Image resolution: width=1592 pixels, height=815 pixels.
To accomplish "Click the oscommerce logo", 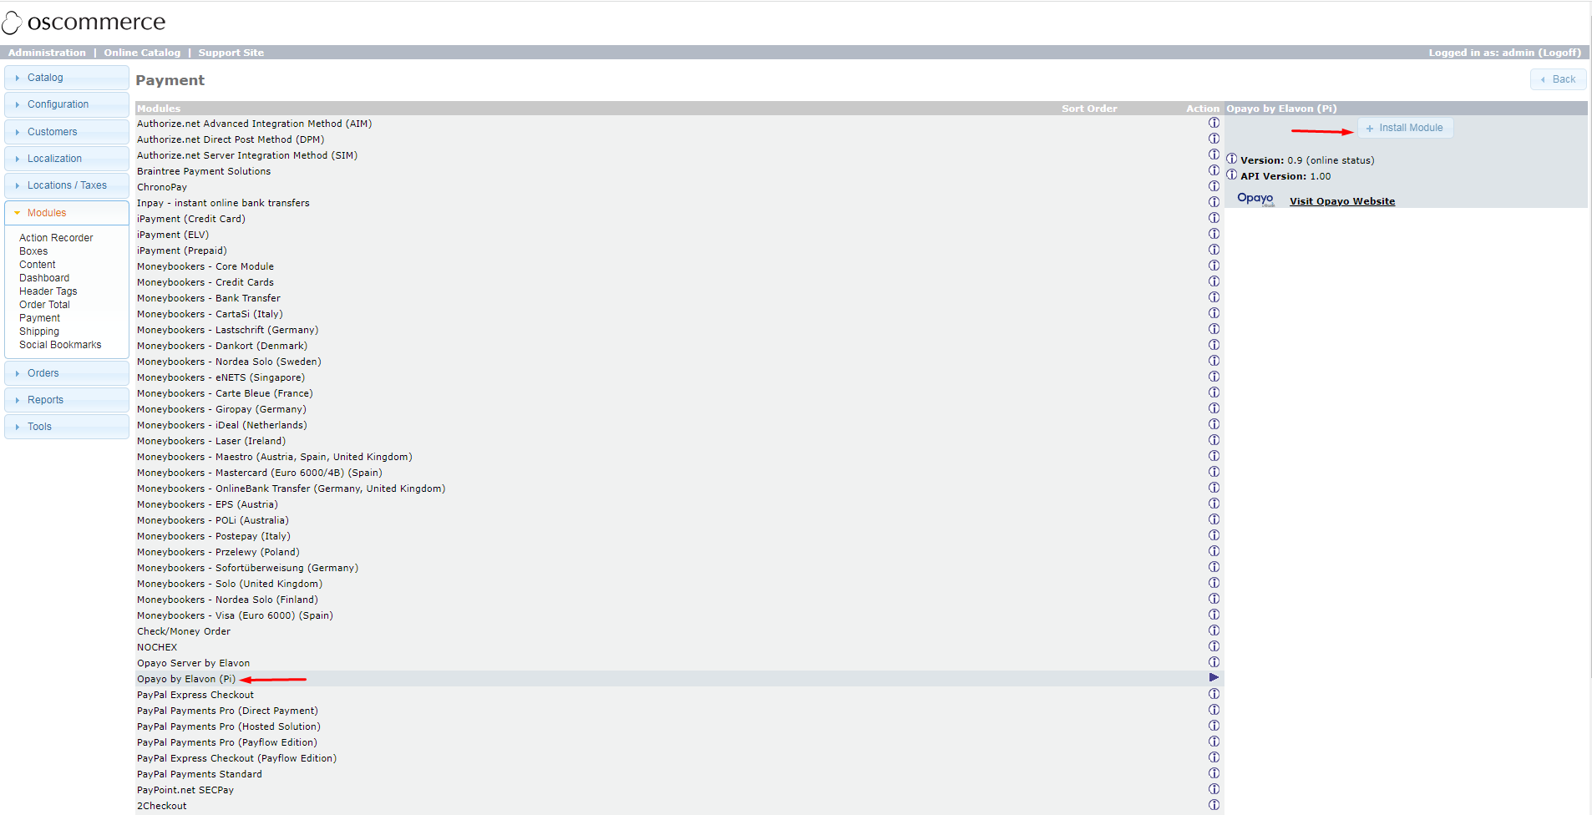I will 84,22.
